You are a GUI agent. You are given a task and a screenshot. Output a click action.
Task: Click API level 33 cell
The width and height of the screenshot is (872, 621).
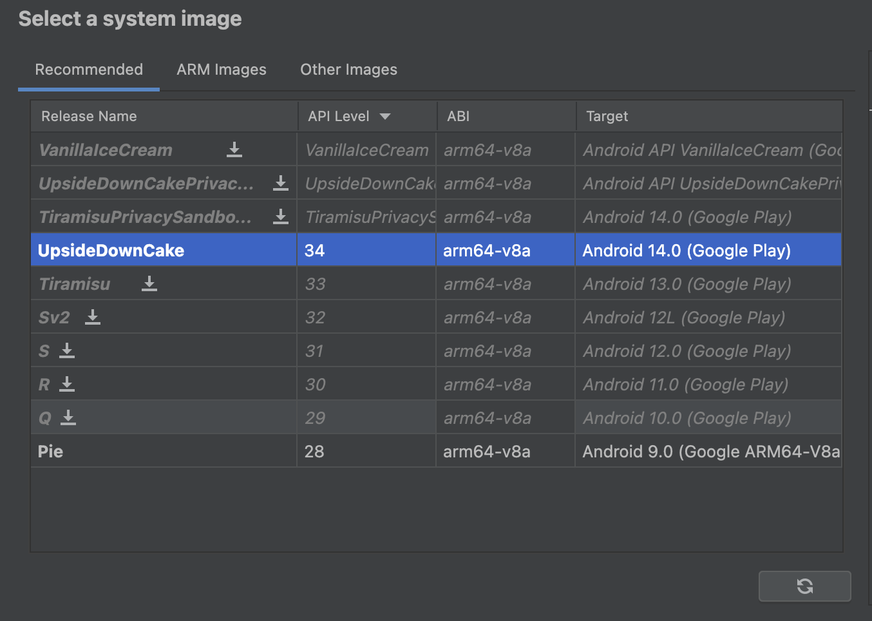(x=366, y=284)
